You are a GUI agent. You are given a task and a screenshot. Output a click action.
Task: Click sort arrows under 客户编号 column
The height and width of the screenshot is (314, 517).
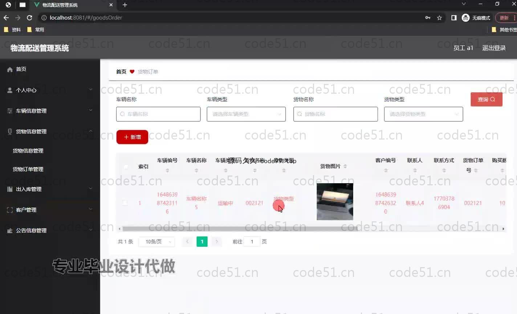coord(386,170)
